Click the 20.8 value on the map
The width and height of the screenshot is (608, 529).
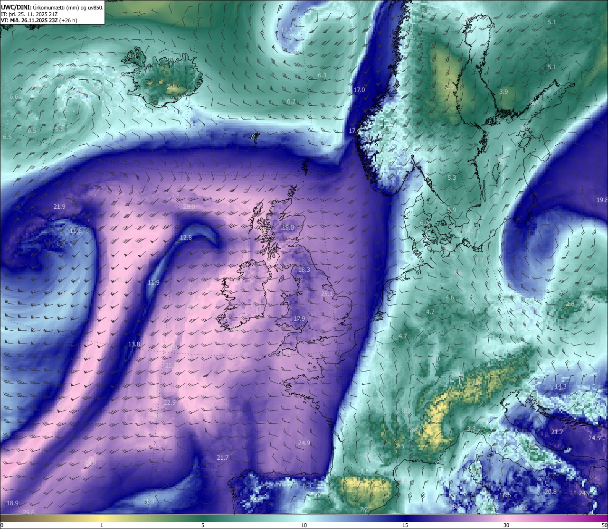click(x=551, y=492)
